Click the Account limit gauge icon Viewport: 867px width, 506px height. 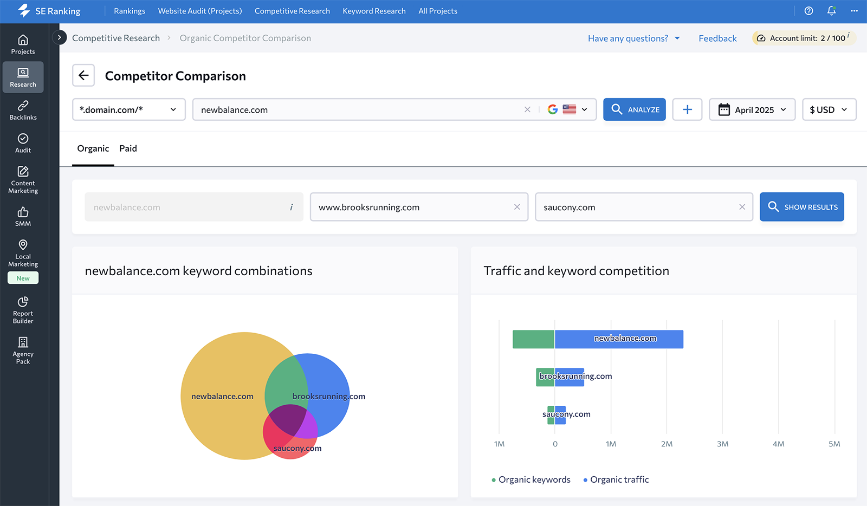[x=761, y=38]
